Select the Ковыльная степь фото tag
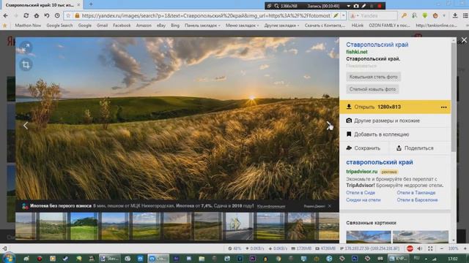Image resolution: width=469 pixels, height=263 pixels. [373, 77]
